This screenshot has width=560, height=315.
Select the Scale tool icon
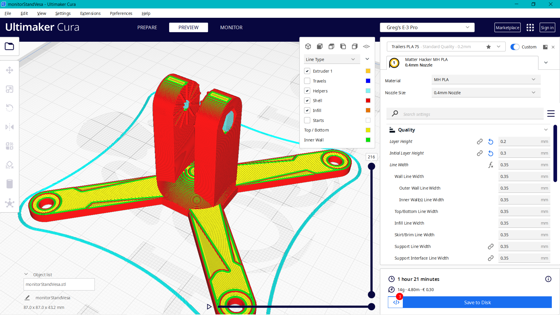pos(9,89)
